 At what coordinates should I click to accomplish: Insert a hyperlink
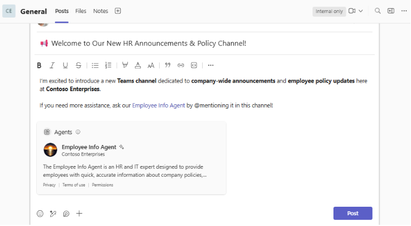(181, 65)
